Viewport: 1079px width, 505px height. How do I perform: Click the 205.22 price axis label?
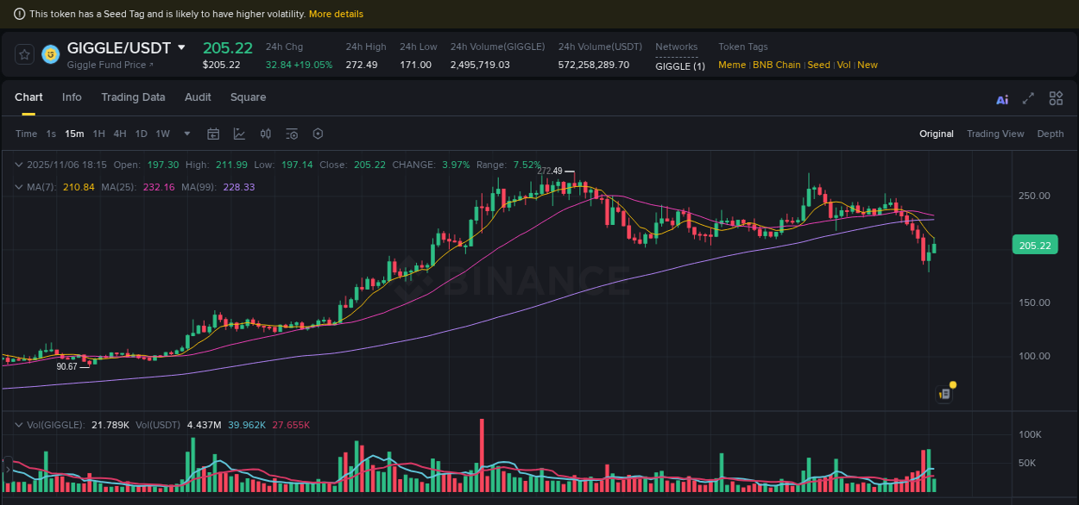click(x=1034, y=245)
